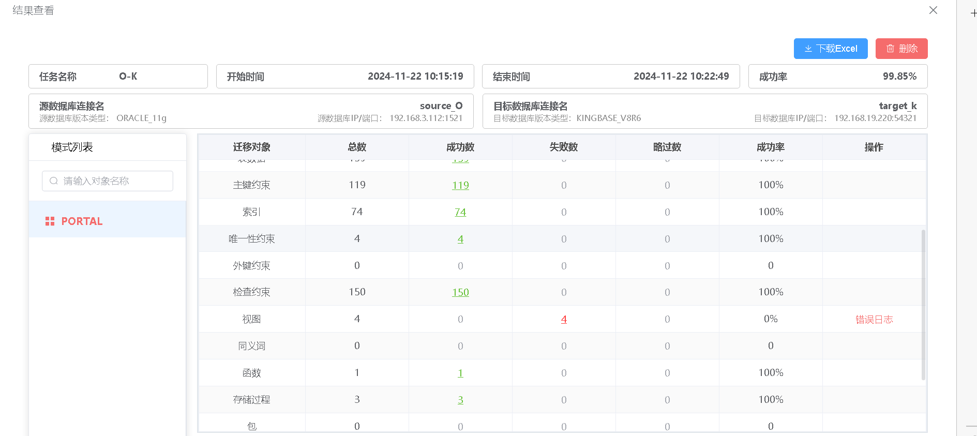977x436 pixels.
Task: Click the 下载Excel button
Action: point(831,49)
